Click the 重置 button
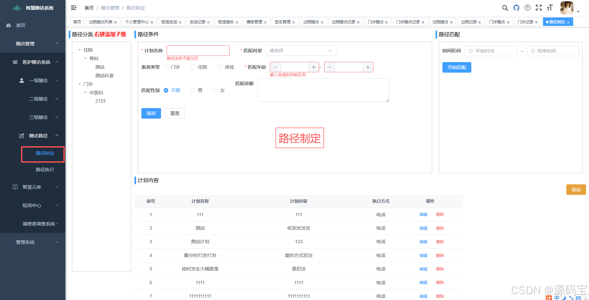The image size is (589, 300). 175,113
